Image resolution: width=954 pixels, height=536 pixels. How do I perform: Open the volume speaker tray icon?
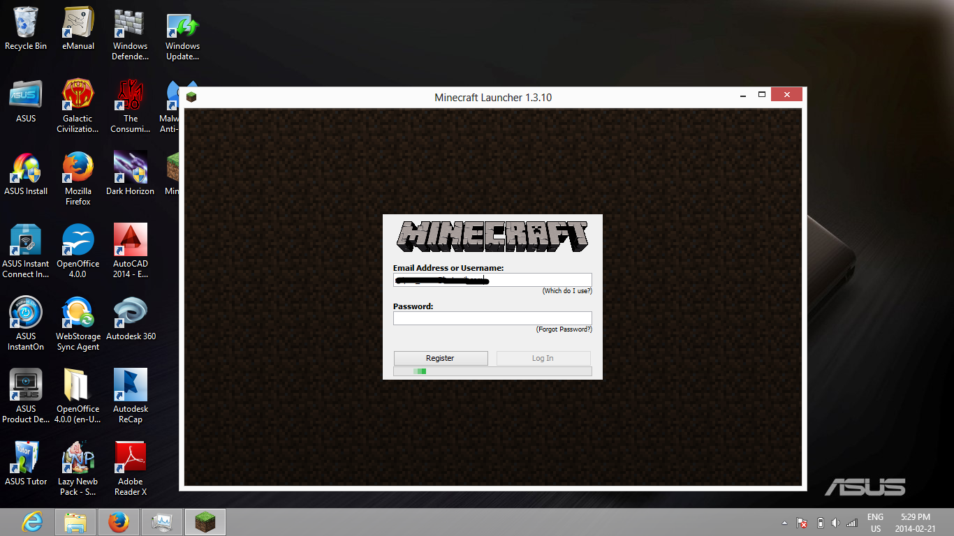point(836,523)
